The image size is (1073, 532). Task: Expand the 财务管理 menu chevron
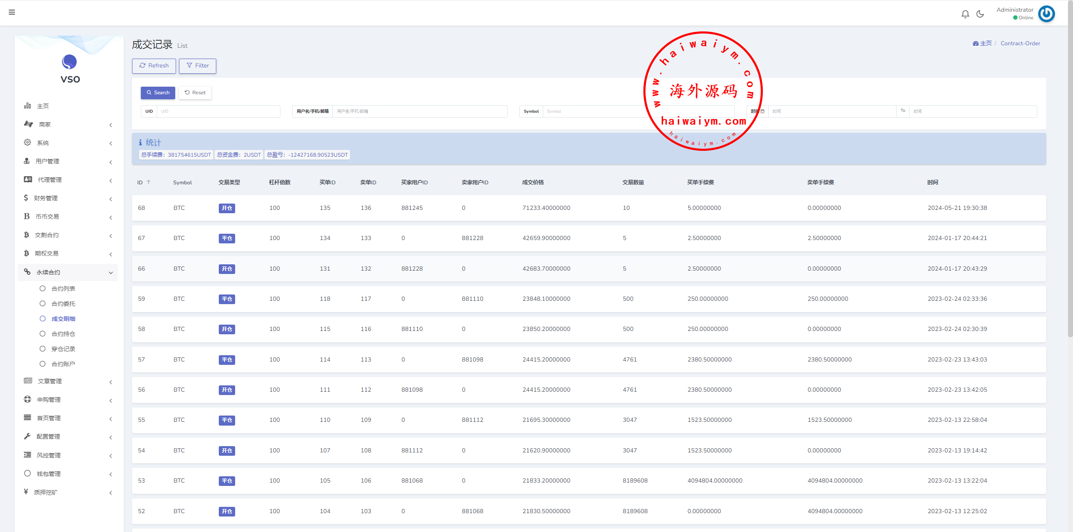pyautogui.click(x=111, y=199)
